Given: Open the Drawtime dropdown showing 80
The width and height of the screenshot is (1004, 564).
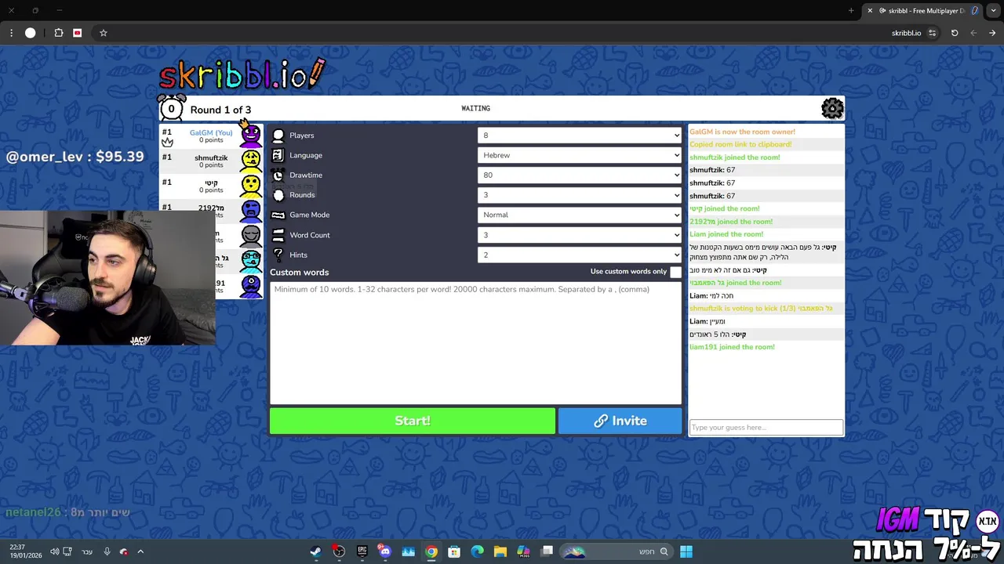Looking at the screenshot, I should (580, 175).
